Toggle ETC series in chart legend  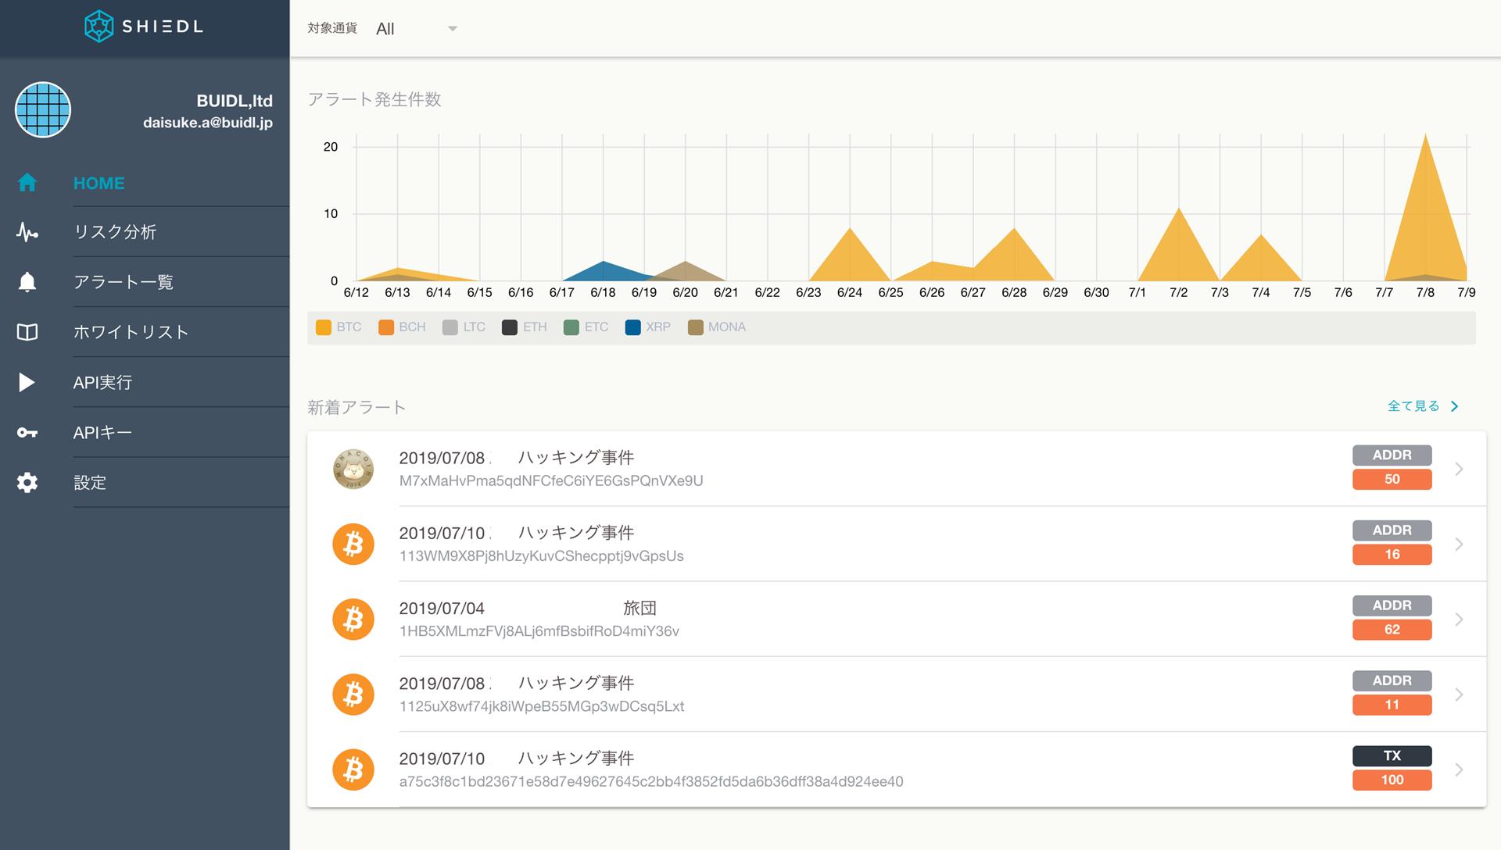[x=586, y=327]
